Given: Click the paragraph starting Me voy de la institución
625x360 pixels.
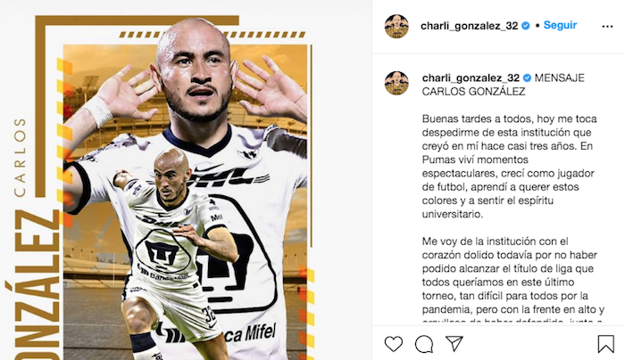Looking at the screenshot, I should pos(513,281).
